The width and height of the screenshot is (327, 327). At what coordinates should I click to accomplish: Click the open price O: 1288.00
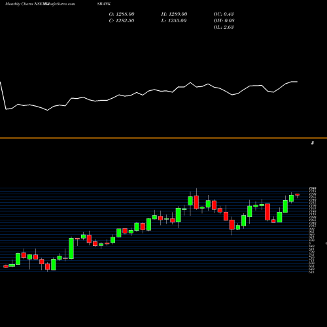122,14
